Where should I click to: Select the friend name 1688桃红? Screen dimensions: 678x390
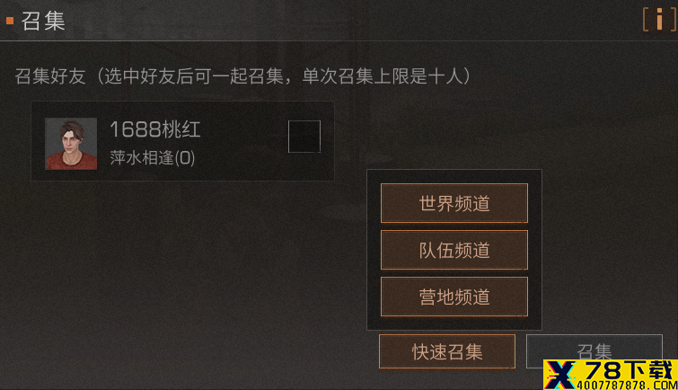pyautogui.click(x=155, y=129)
